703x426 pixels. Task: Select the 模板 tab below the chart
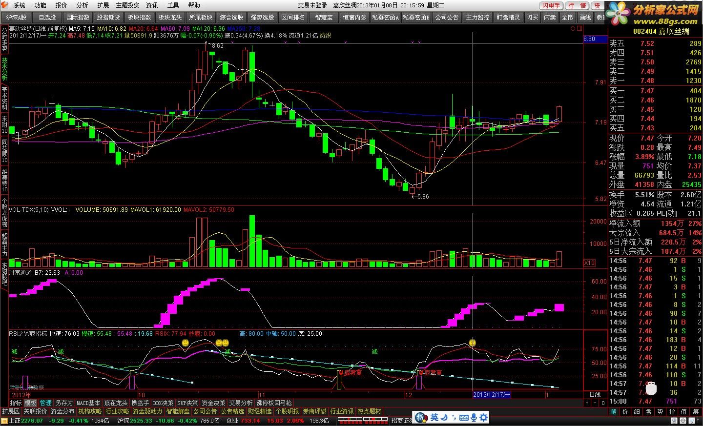pyautogui.click(x=30, y=403)
